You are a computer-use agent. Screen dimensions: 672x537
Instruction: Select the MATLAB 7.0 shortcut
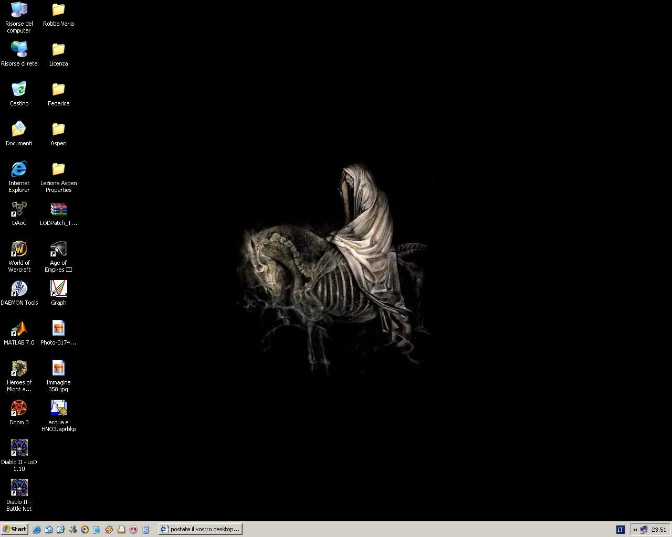click(19, 333)
